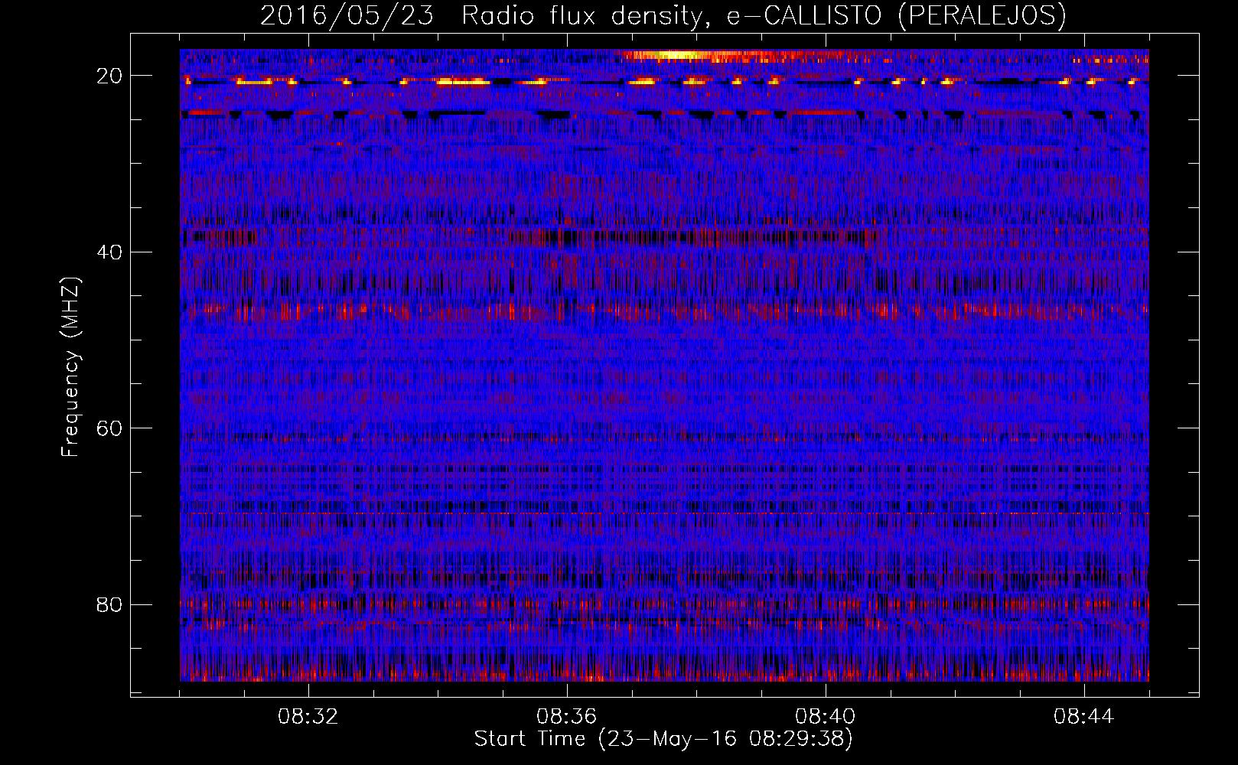The height and width of the screenshot is (765, 1238).
Task: Click the 08:40 time tick label
Action: click(826, 717)
